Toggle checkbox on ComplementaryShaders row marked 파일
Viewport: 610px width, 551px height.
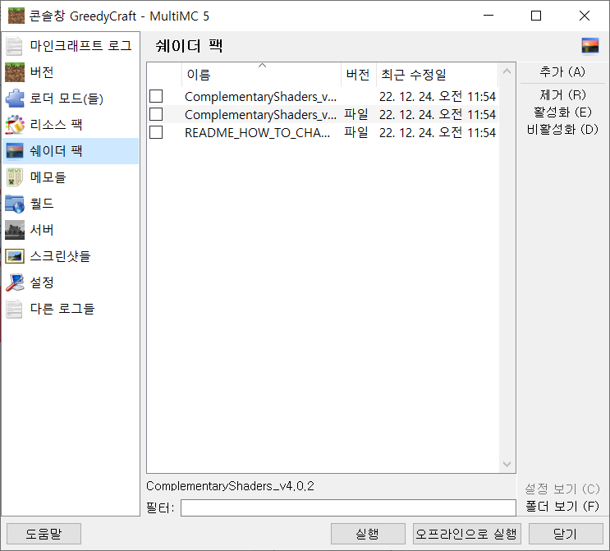pyautogui.click(x=156, y=114)
